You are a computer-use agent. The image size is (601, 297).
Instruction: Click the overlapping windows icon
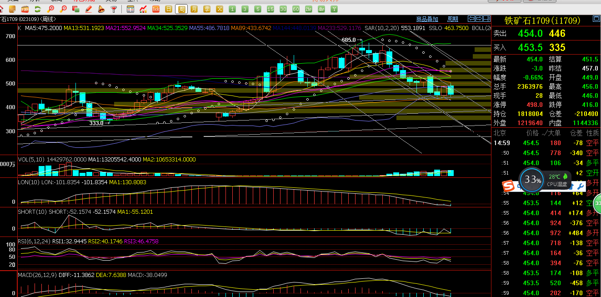pyautogui.click(x=76, y=9)
